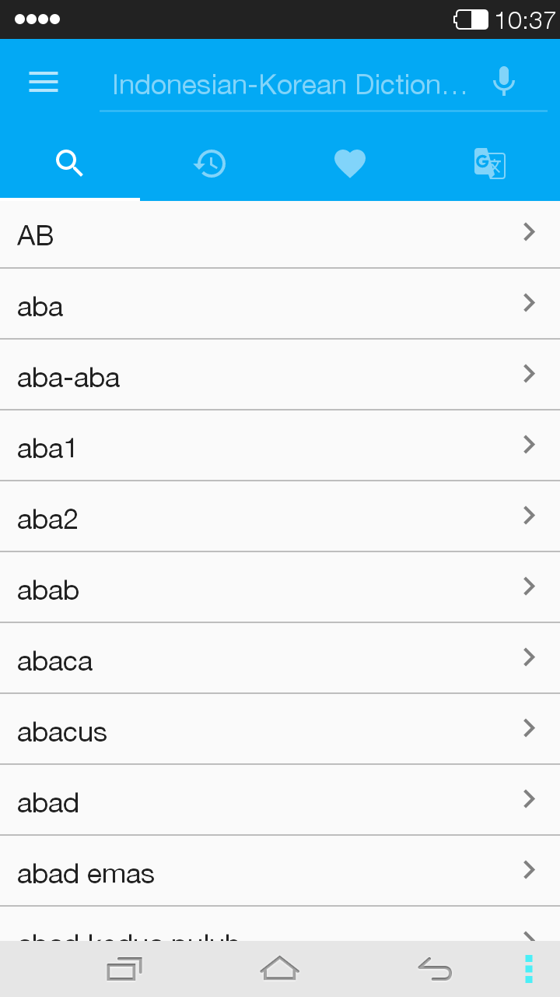Open the word entry aba-aba
The width and height of the screenshot is (560, 997).
280,375
